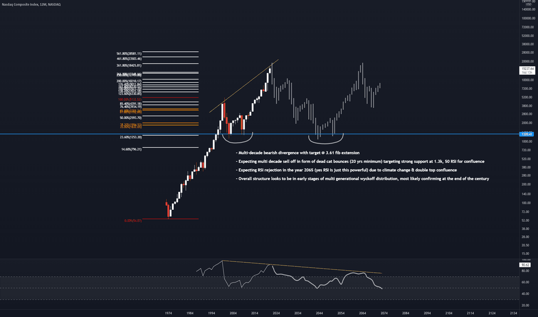The width and height of the screenshot is (538, 317).
Task: Click the 2114 year on time axis
Action: pos(470,313)
